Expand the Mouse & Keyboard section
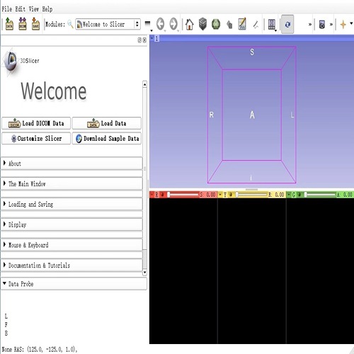The height and width of the screenshot is (354, 354). (x=72, y=245)
